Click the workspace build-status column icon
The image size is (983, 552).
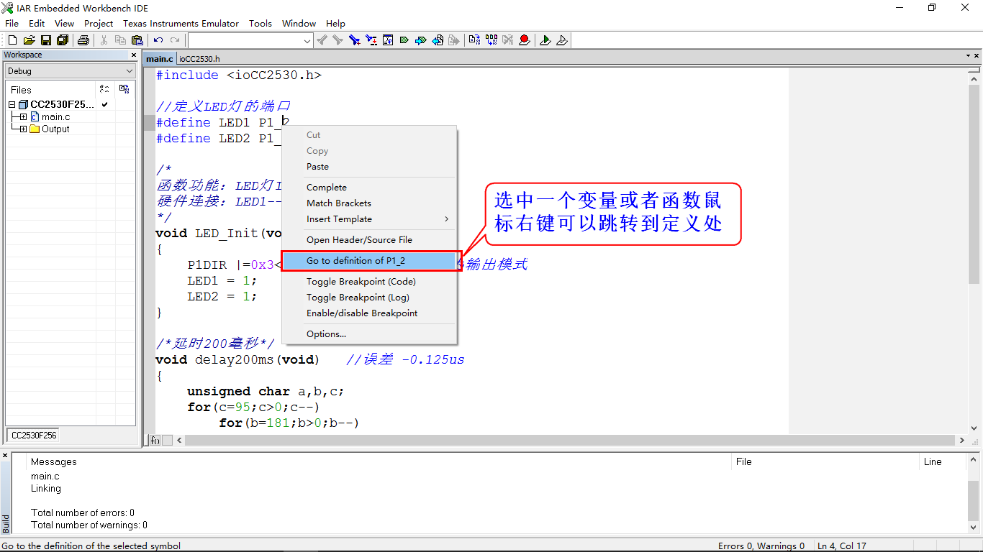[x=104, y=89]
